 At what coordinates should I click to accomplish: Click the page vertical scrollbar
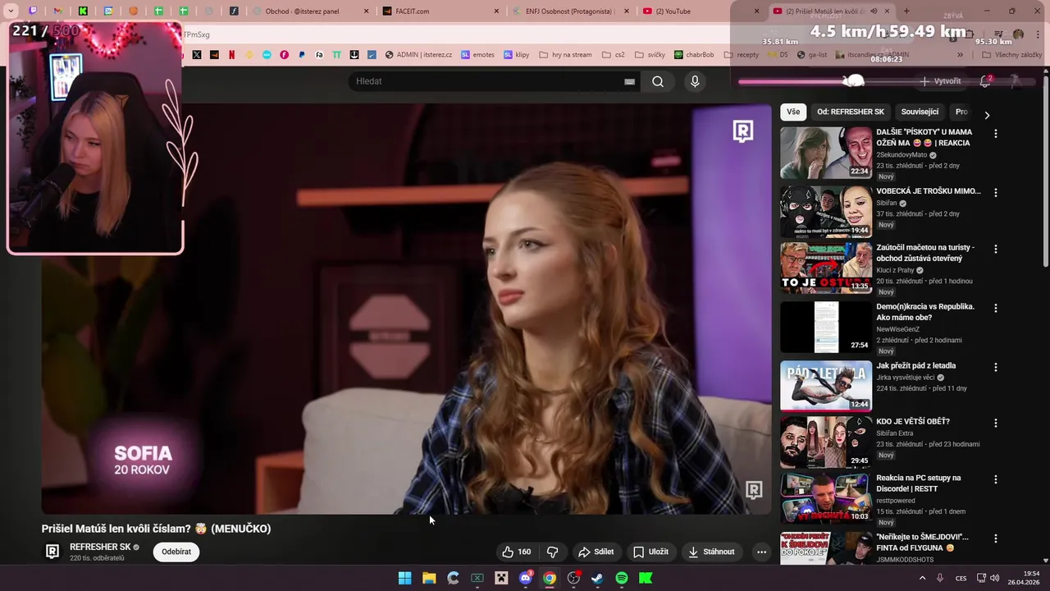(1045, 172)
